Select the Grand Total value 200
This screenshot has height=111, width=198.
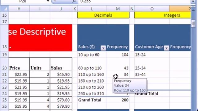pyautogui.click(x=118, y=100)
